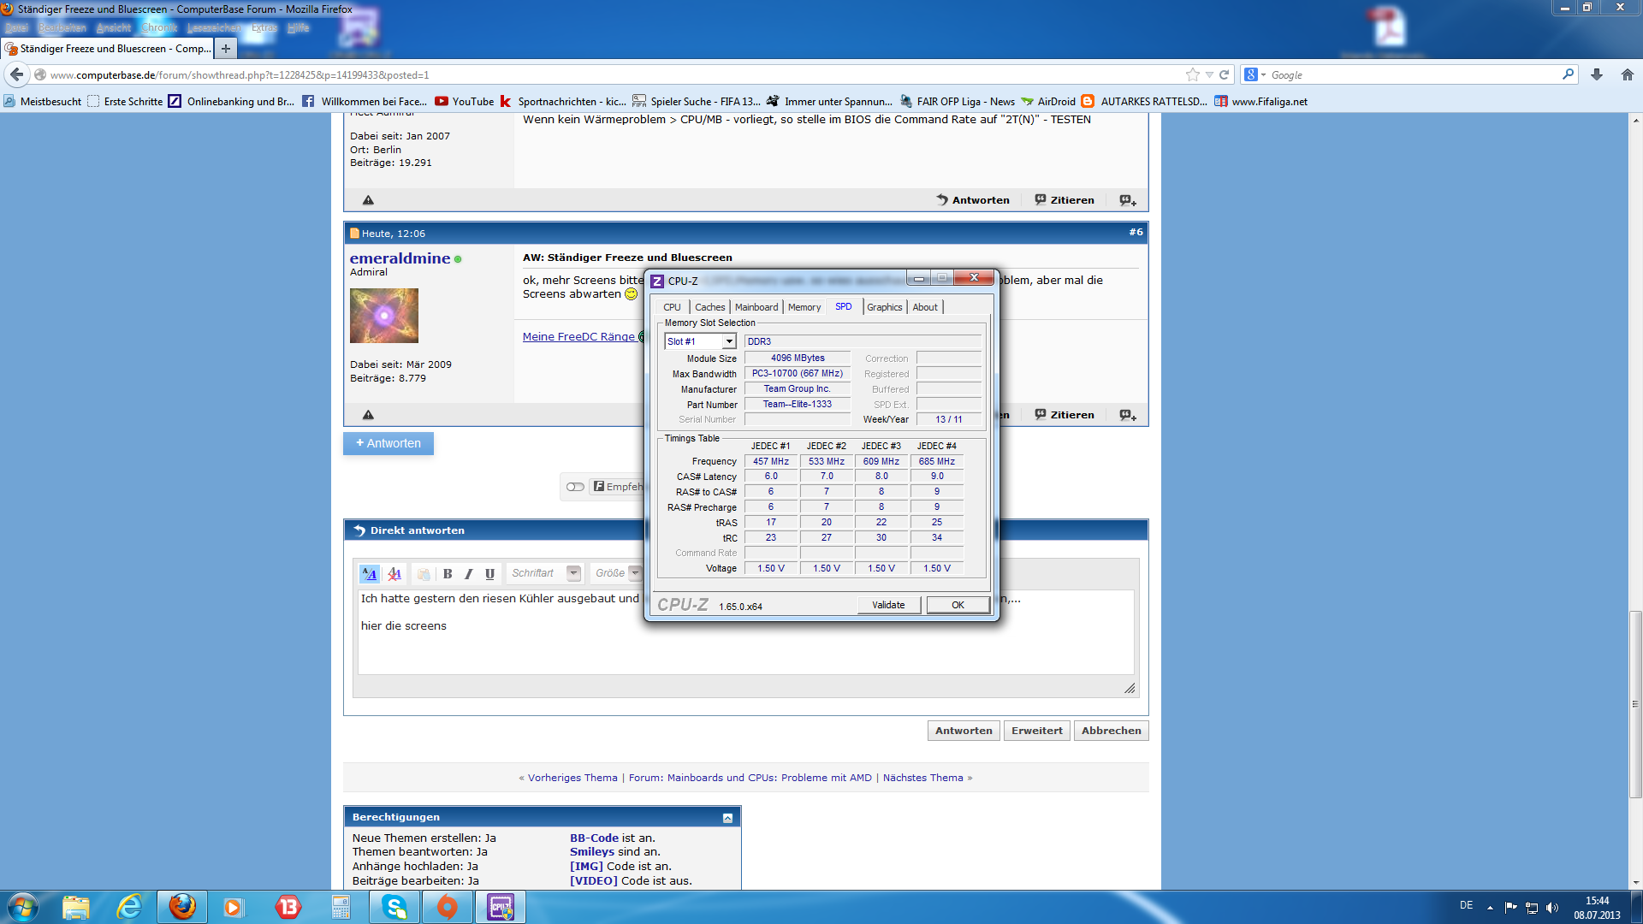This screenshot has width=1643, height=924.
Task: Open the Memory tab in CPU-Z
Action: [804, 307]
